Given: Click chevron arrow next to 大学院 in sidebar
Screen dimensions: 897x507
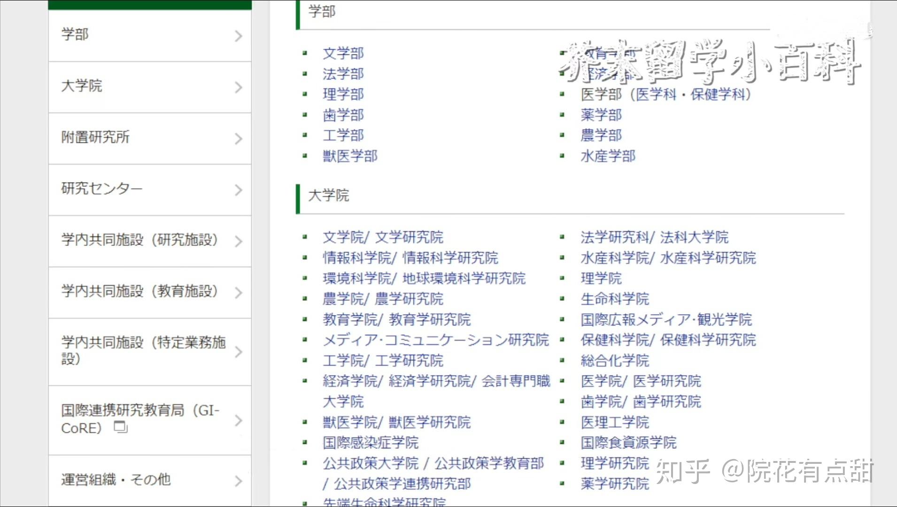Looking at the screenshot, I should point(239,87).
